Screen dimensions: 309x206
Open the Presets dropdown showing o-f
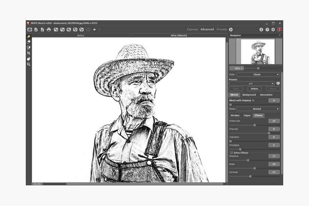(252, 84)
